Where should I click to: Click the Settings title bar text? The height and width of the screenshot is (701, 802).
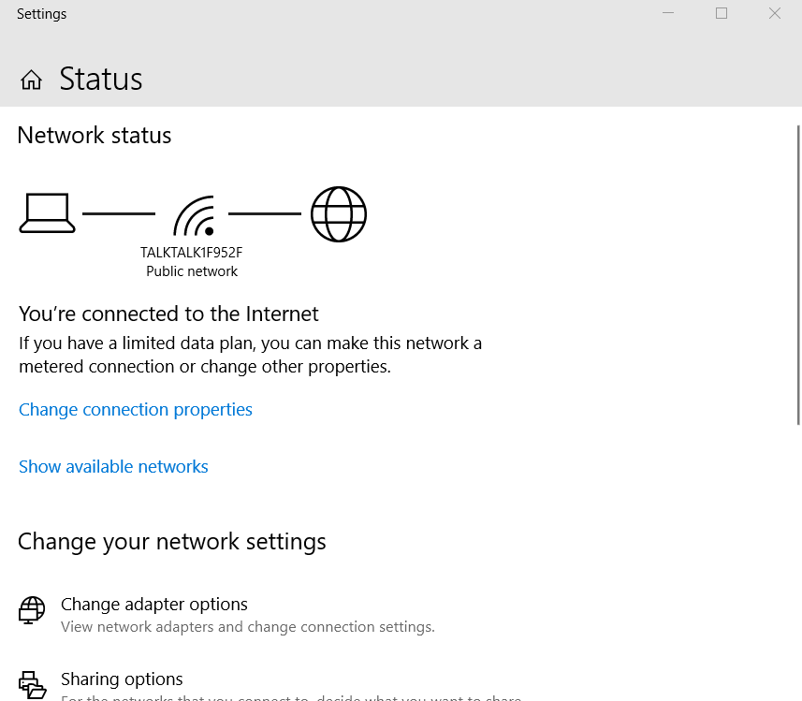coord(42,14)
